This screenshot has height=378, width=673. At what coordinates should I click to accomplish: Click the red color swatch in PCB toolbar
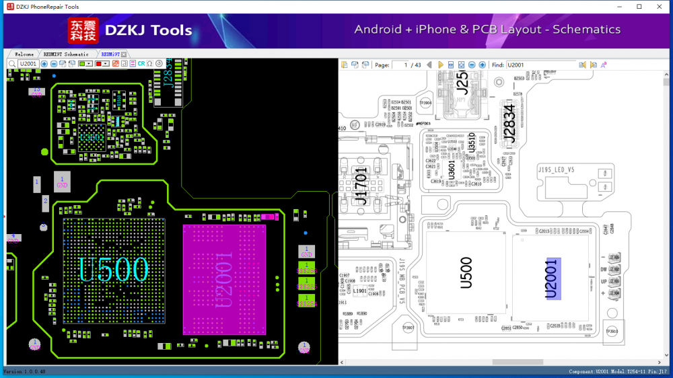coord(98,64)
